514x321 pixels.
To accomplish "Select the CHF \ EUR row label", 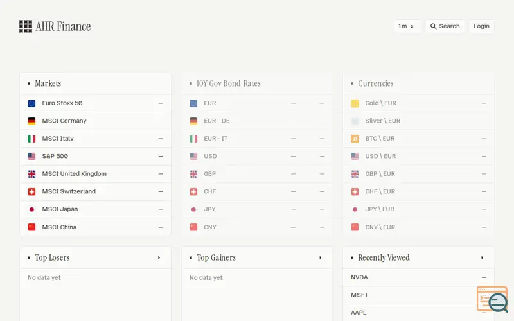I will pos(380,191).
